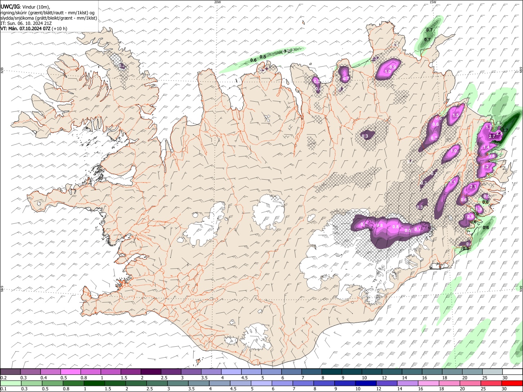Viewport: 523px width, 392px height.
Task: Select the top-row 30 white swatch
Action: point(512,372)
